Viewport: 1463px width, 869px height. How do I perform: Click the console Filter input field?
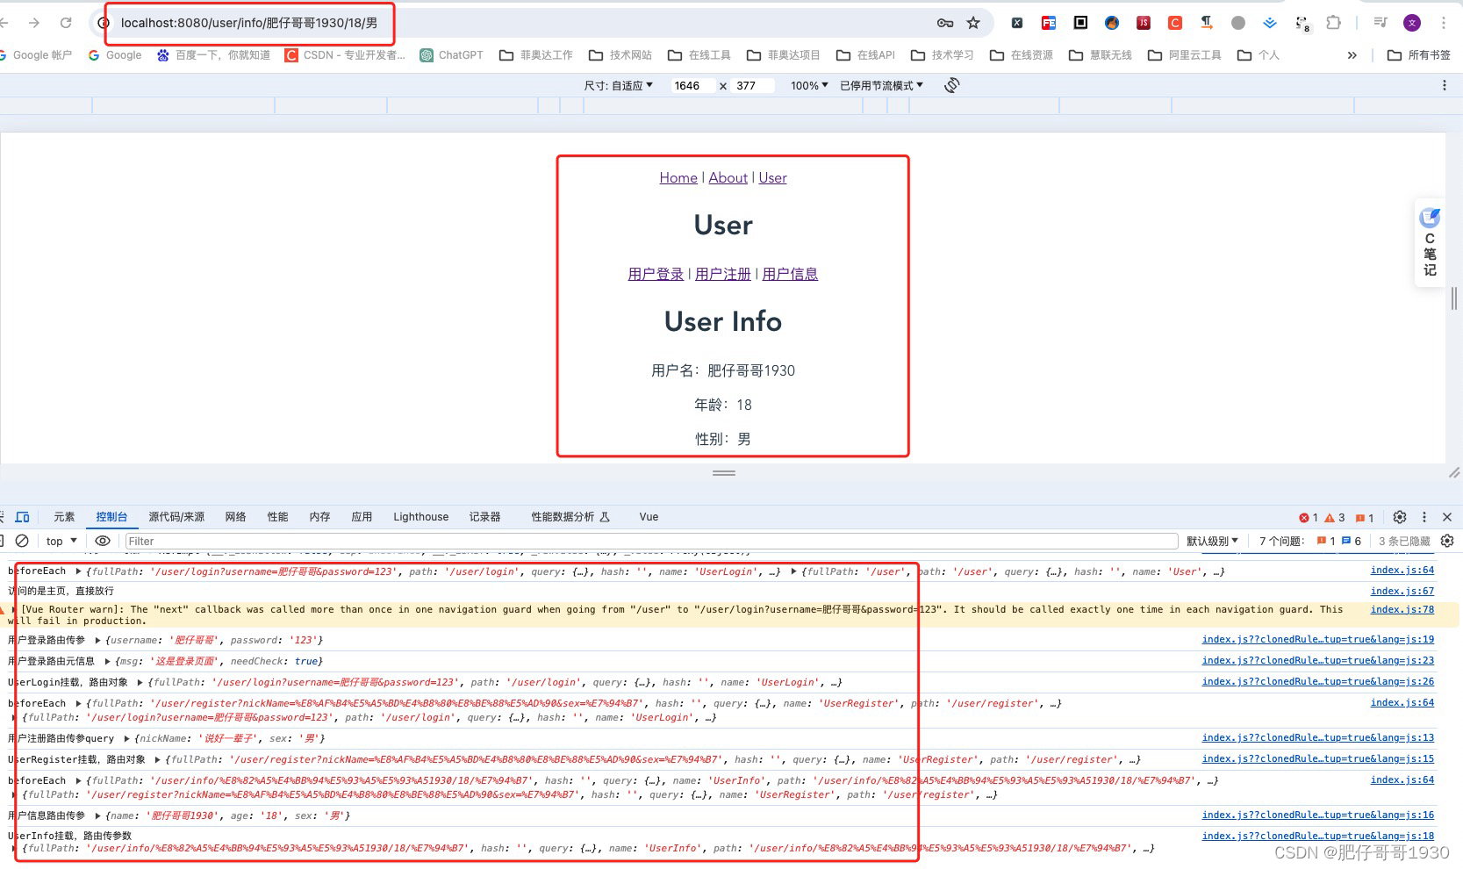[651, 542]
